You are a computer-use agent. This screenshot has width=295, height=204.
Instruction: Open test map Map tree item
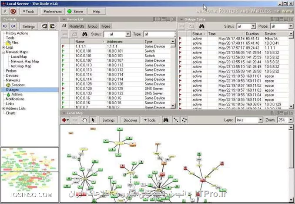21,66
